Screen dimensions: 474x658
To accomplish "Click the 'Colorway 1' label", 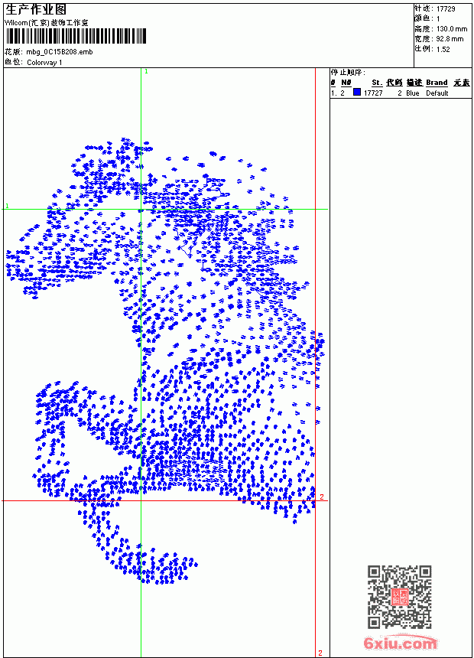I will tap(44, 63).
